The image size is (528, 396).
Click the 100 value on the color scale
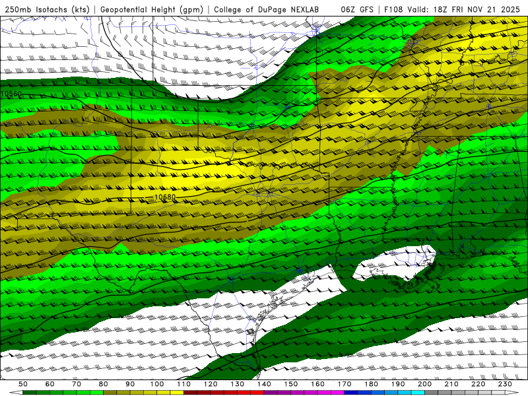(x=157, y=384)
